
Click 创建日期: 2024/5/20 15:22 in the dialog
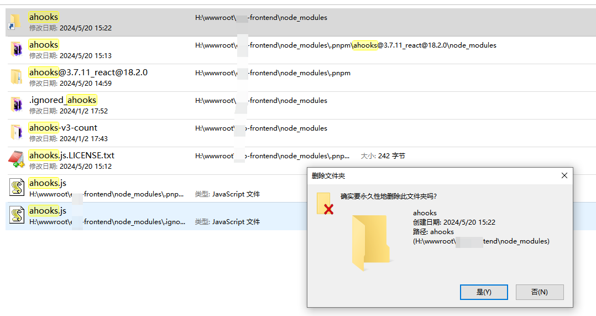point(454,222)
